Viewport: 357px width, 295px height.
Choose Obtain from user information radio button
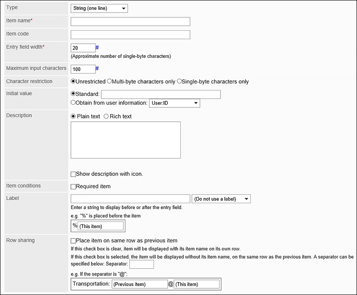click(73, 102)
